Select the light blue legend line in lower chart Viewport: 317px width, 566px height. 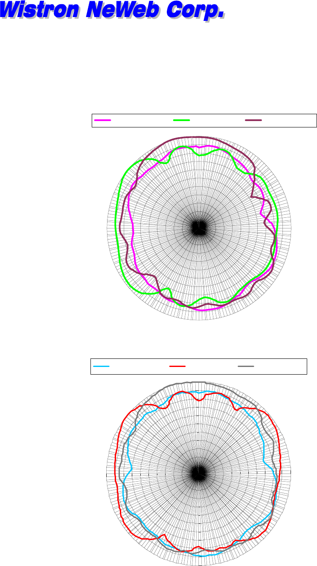[x=101, y=366]
